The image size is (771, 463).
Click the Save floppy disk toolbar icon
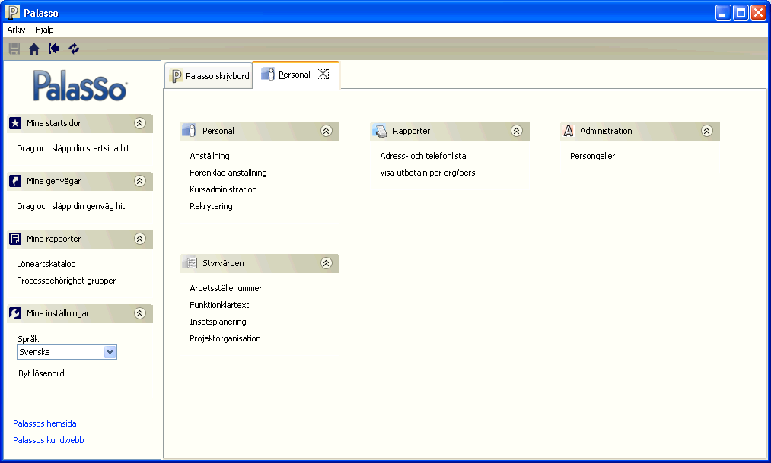click(x=14, y=49)
